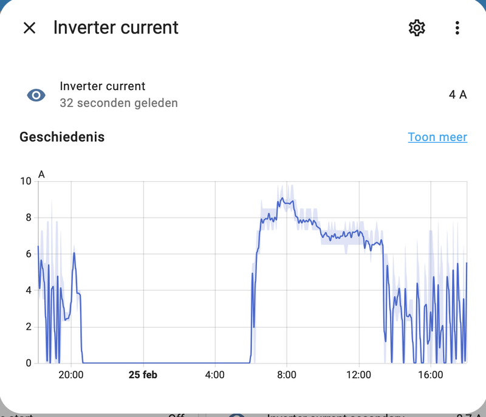Close the Inverter current dialog
Viewport: 486px width, 417px height.
[29, 28]
